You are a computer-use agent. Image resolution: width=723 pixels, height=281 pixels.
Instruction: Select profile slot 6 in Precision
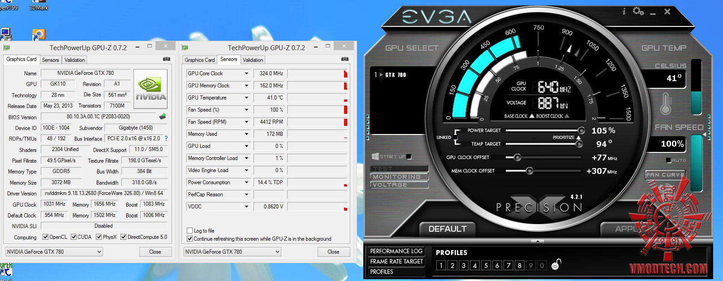point(497,265)
